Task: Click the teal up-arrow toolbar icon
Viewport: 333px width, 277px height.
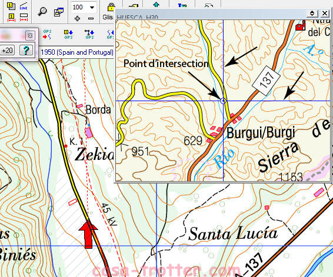Action: tap(156, 4)
